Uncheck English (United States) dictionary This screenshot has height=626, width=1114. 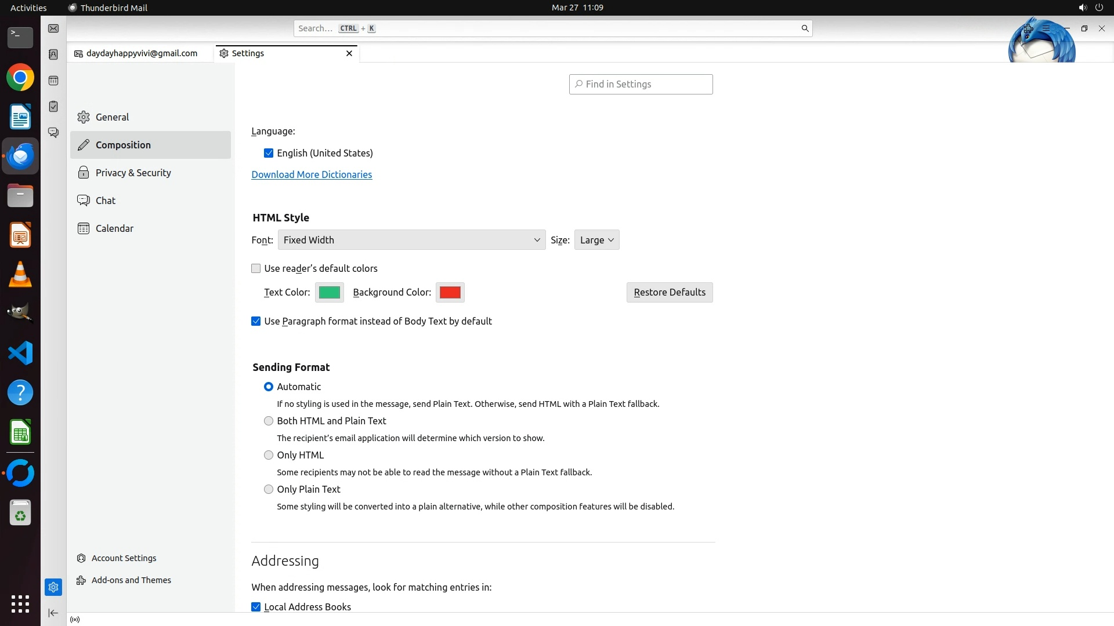[269, 153]
